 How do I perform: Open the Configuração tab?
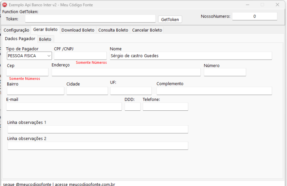click(x=16, y=30)
